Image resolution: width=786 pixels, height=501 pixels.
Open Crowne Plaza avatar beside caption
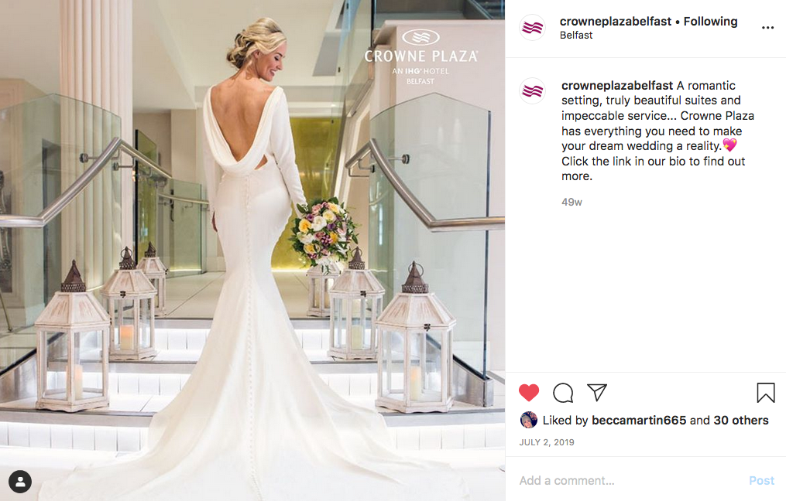click(x=532, y=91)
